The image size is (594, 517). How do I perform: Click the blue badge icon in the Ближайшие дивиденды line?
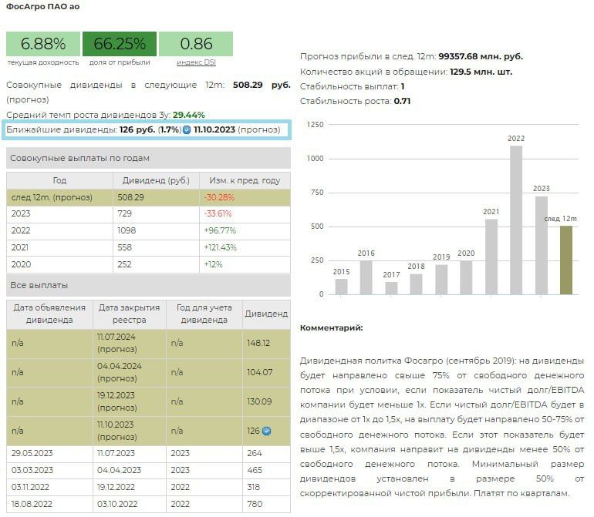pyautogui.click(x=187, y=130)
